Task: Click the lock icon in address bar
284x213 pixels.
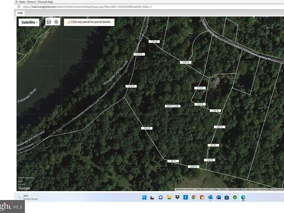Action: 19,7
